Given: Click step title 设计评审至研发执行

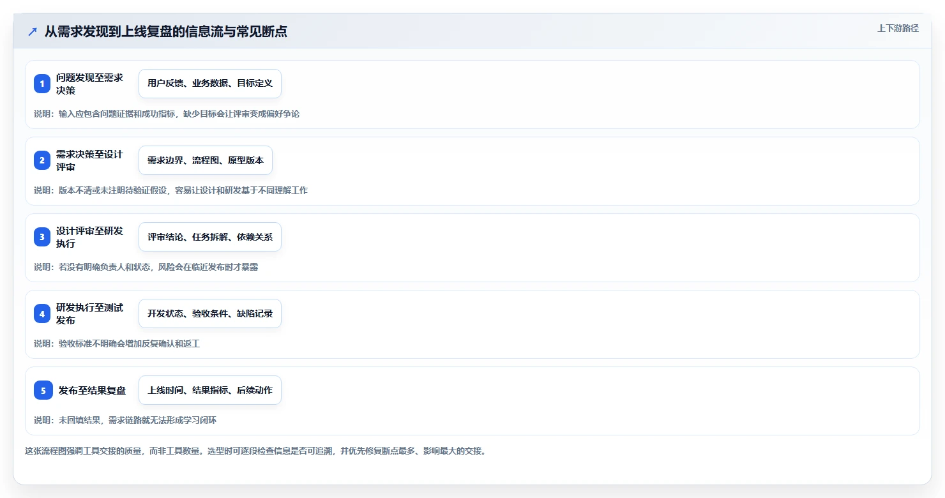Looking at the screenshot, I should (x=89, y=237).
